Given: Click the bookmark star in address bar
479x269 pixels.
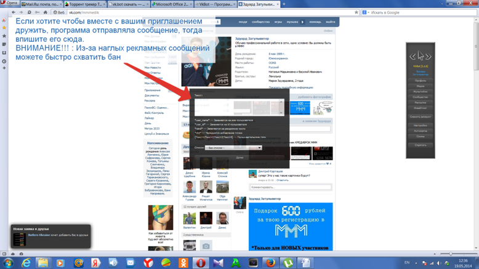Looking at the screenshot, I should click(356, 12).
